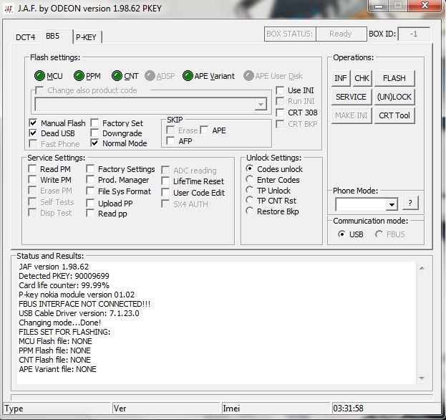Select the Enter Codes radio button

click(249, 179)
